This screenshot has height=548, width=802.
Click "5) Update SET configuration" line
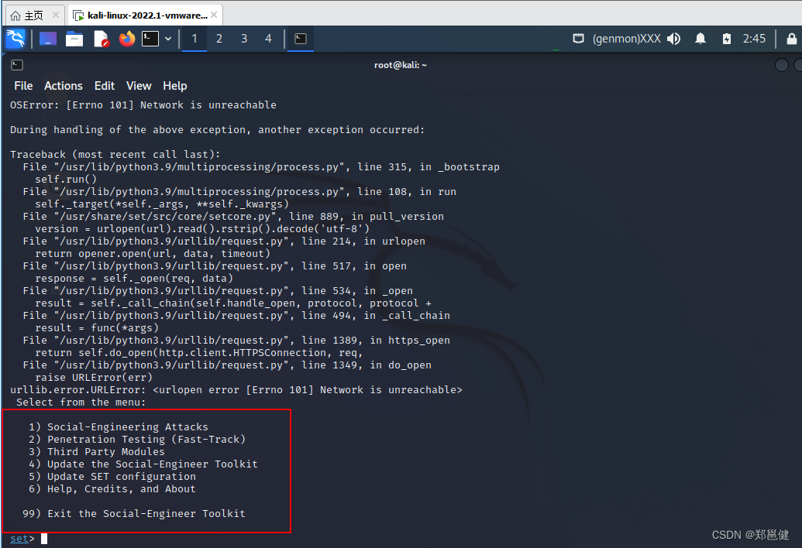click(112, 477)
